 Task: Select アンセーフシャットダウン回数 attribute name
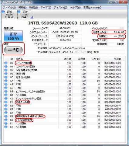pos(29,99)
